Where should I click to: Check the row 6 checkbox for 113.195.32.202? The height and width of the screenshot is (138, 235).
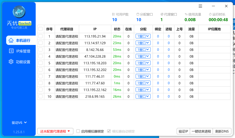coord(41,70)
